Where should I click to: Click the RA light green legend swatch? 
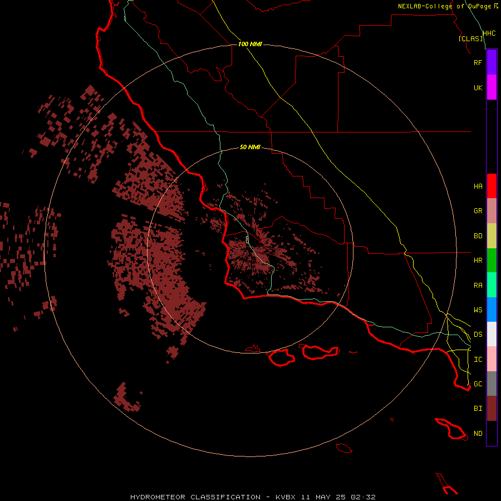[492, 285]
